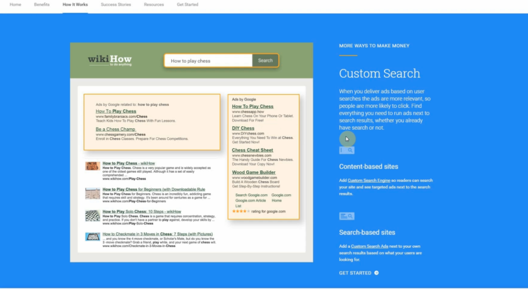Click thumbnail beside 'How to Play Chess - wikiHow'

click(x=93, y=166)
